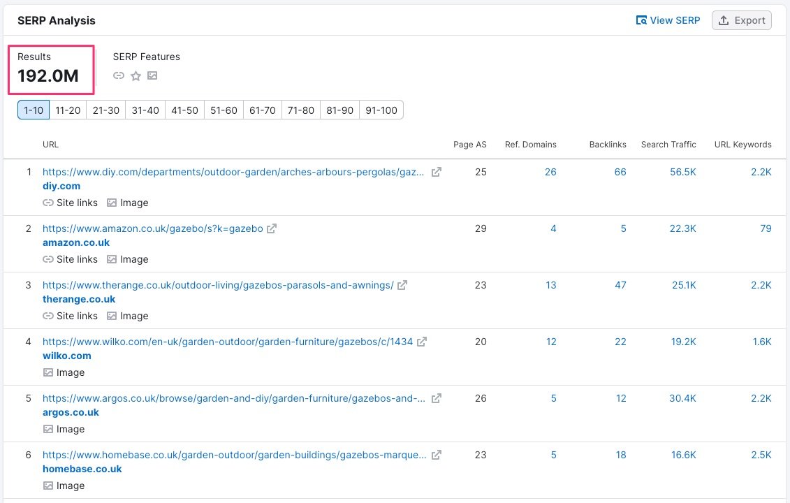
Task: Open external link icon for therange.co.uk URL
Action: click(x=402, y=285)
